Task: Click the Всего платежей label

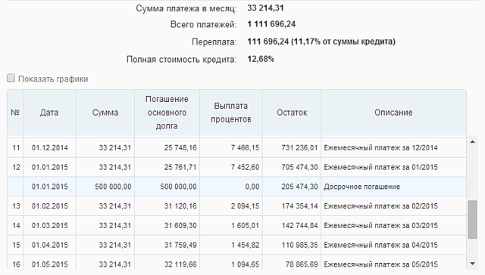Action: point(203,25)
